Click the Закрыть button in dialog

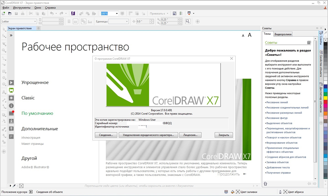click(223, 135)
